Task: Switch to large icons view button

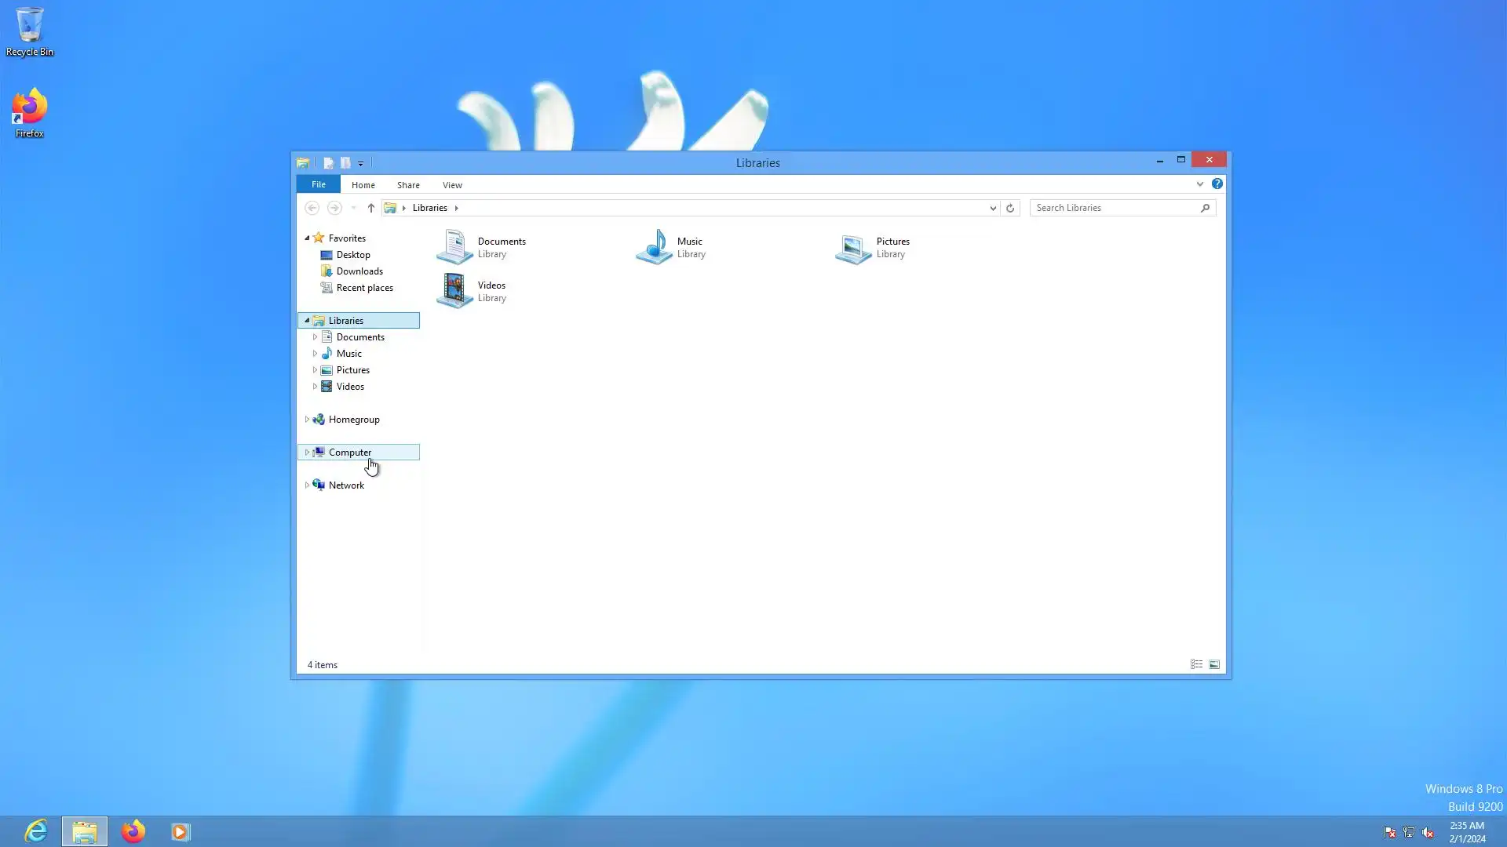Action: click(1214, 664)
